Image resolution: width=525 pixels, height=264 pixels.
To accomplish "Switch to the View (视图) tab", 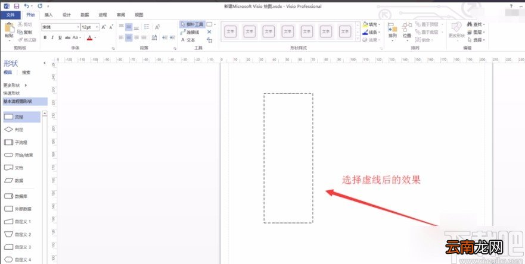I will click(x=139, y=15).
